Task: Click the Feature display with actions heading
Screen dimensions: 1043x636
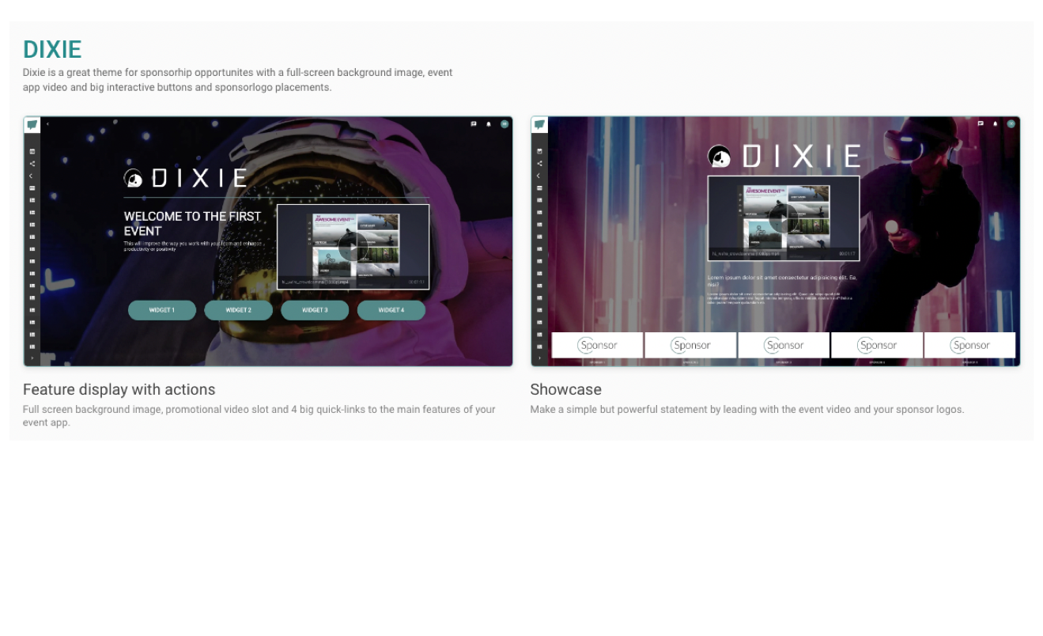Action: point(119,389)
